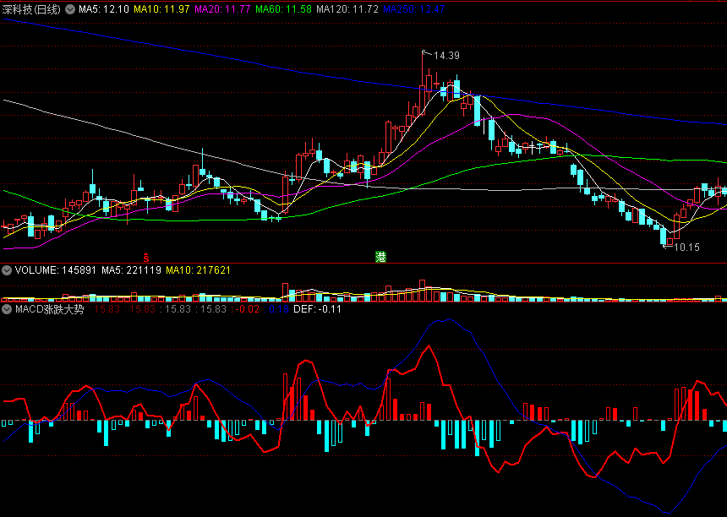Select the blue MA250: 12.47 label

pyautogui.click(x=414, y=9)
